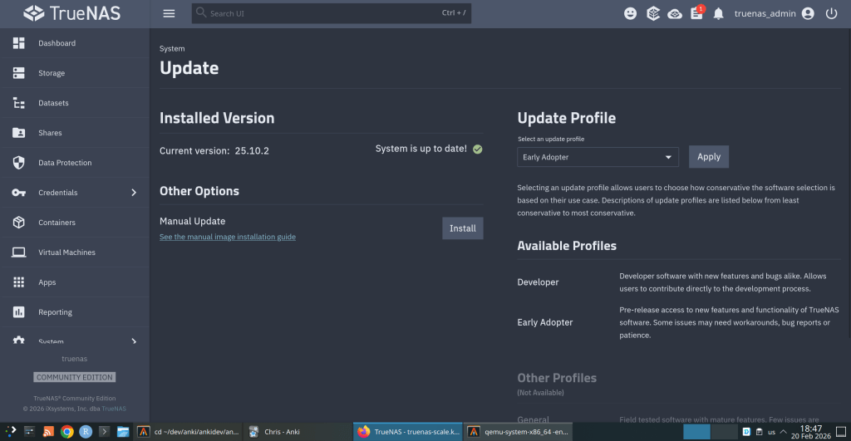The height and width of the screenshot is (441, 851).
Task: Click the truenas_admin account icon
Action: [x=808, y=13]
